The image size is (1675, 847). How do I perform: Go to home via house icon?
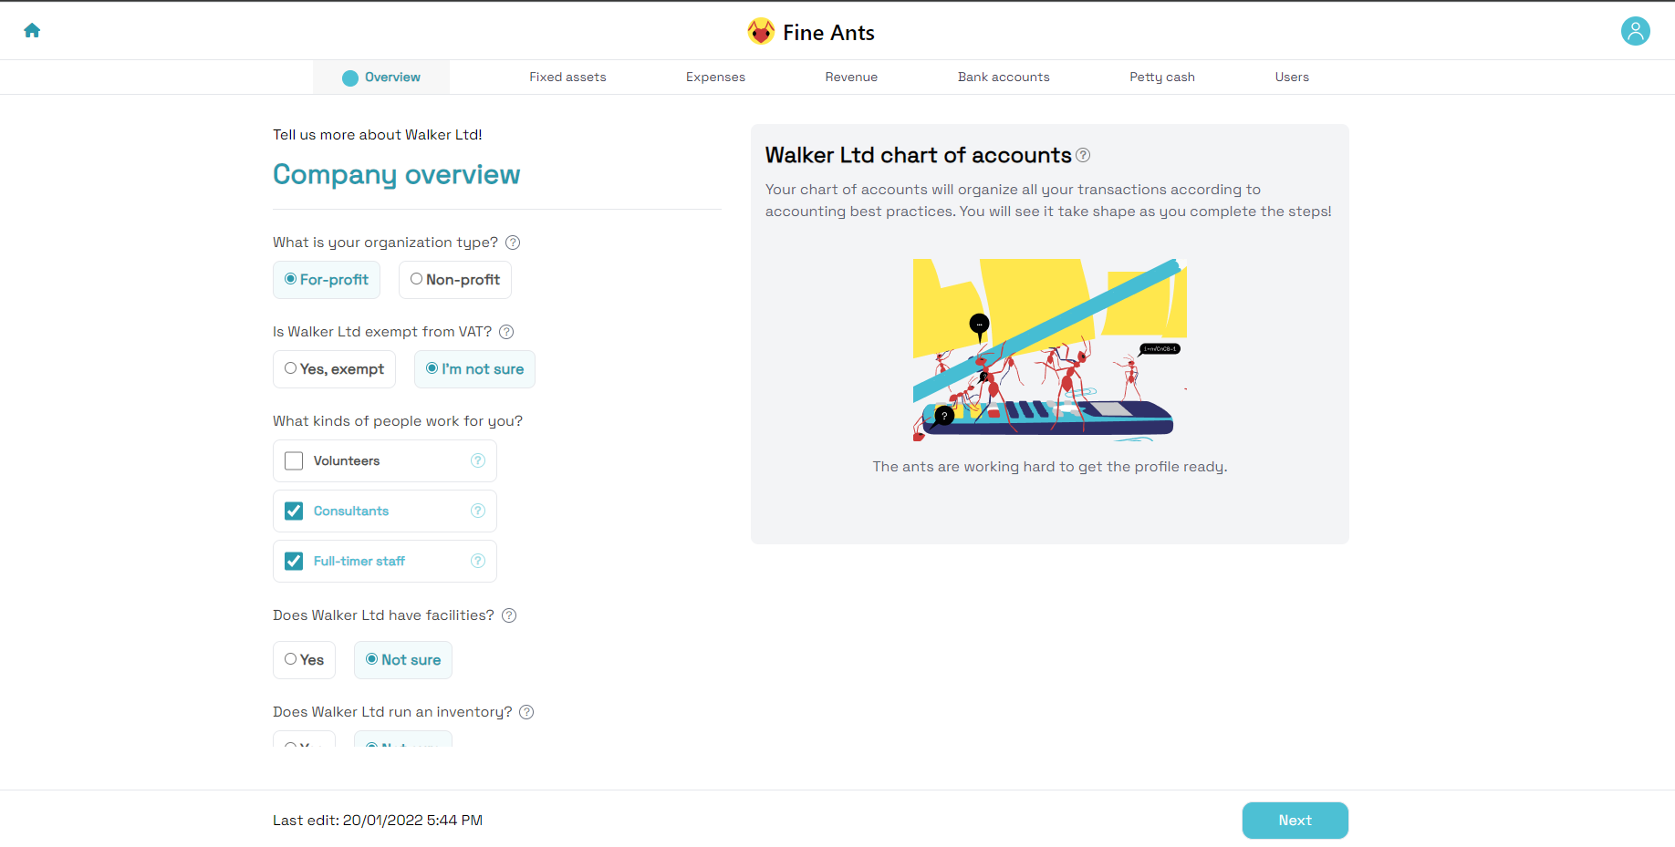(x=32, y=31)
